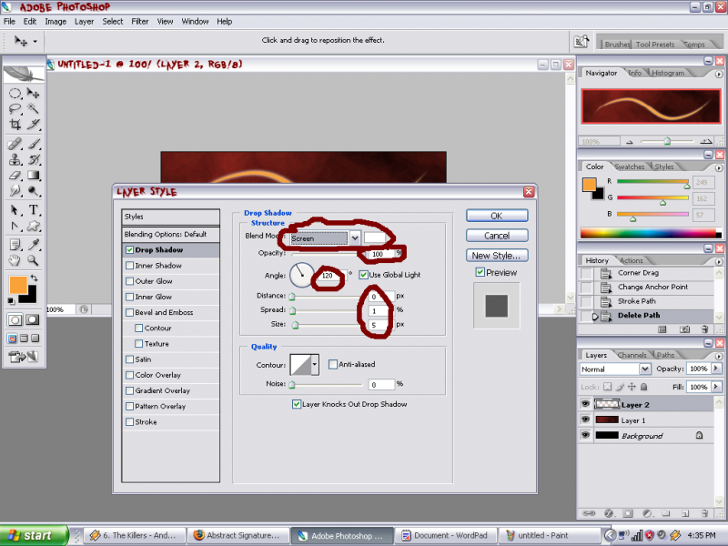Pick the Lasso tool

pyautogui.click(x=15, y=108)
